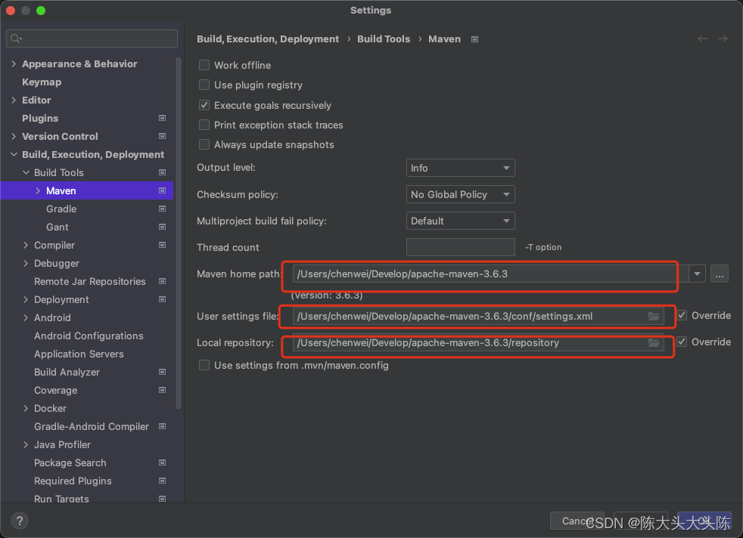Open Multiproject build fail policy dropdown
The image size is (743, 538).
point(461,221)
